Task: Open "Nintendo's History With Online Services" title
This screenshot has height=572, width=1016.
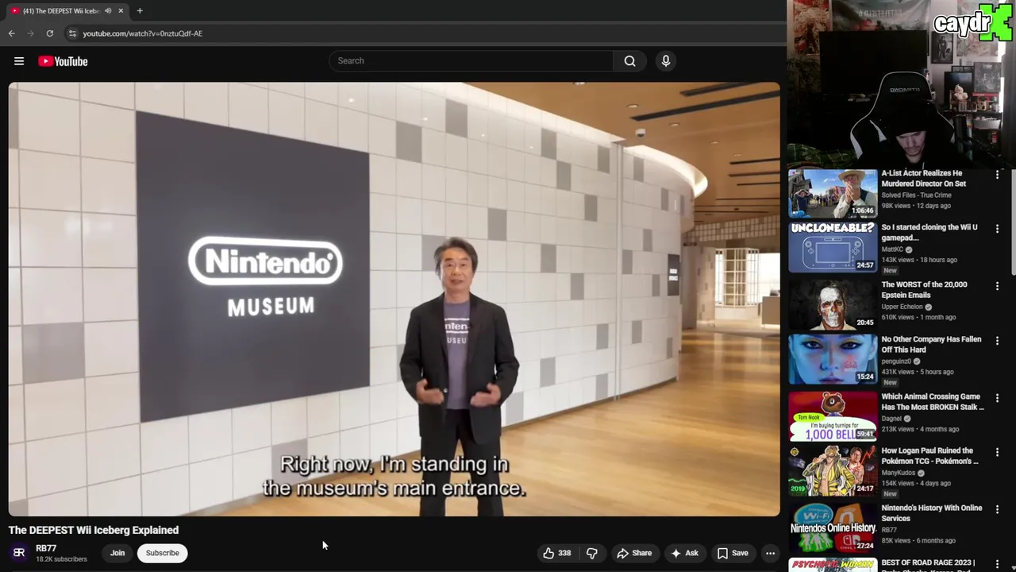Action: click(932, 512)
